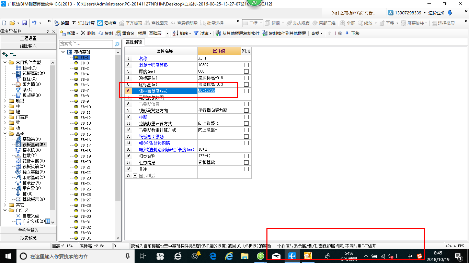469x263 pixels.
Task: Collapse the 筏板基础 component list root
Action: click(x=63, y=52)
